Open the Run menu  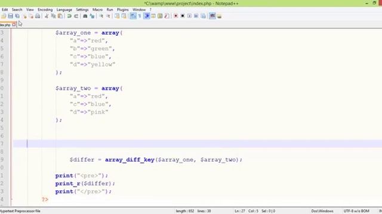(x=110, y=10)
